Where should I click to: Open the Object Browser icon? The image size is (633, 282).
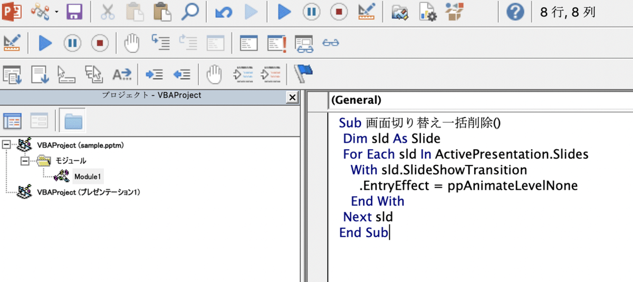click(x=455, y=11)
